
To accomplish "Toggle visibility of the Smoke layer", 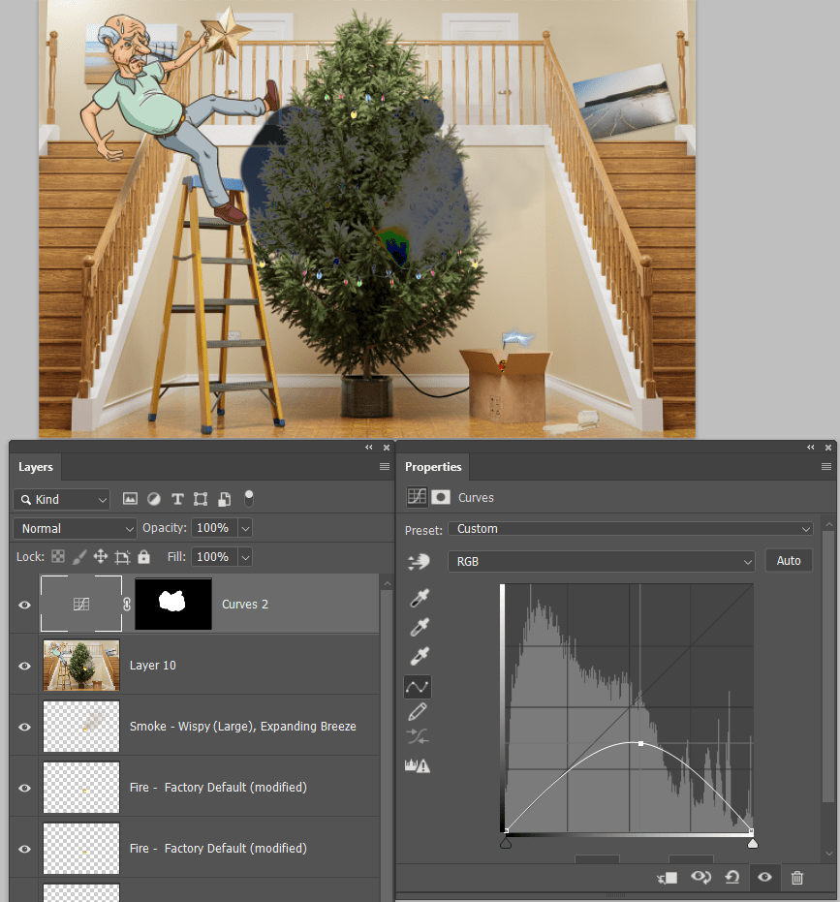I will coord(23,727).
